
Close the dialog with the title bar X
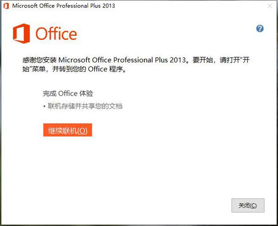point(270,6)
